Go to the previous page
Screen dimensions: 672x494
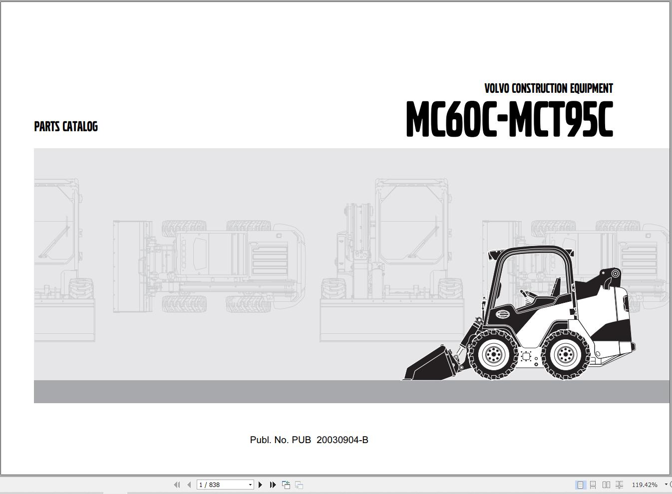(x=189, y=485)
